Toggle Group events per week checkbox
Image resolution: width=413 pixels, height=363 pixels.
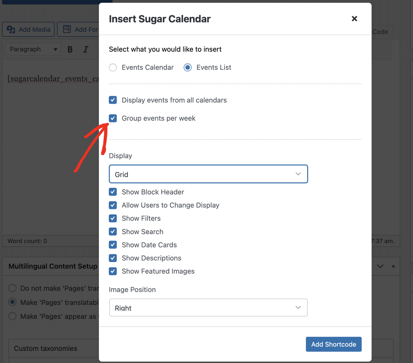(x=113, y=118)
